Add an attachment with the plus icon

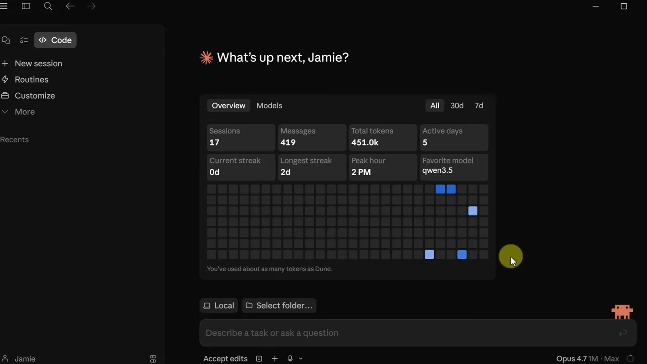pyautogui.click(x=275, y=359)
